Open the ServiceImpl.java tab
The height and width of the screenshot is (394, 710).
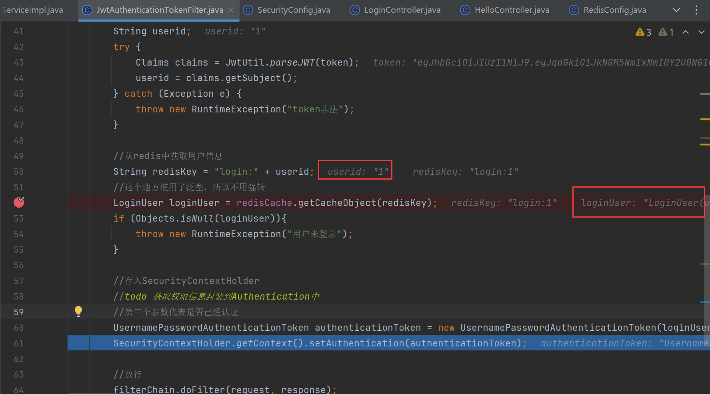(x=32, y=10)
